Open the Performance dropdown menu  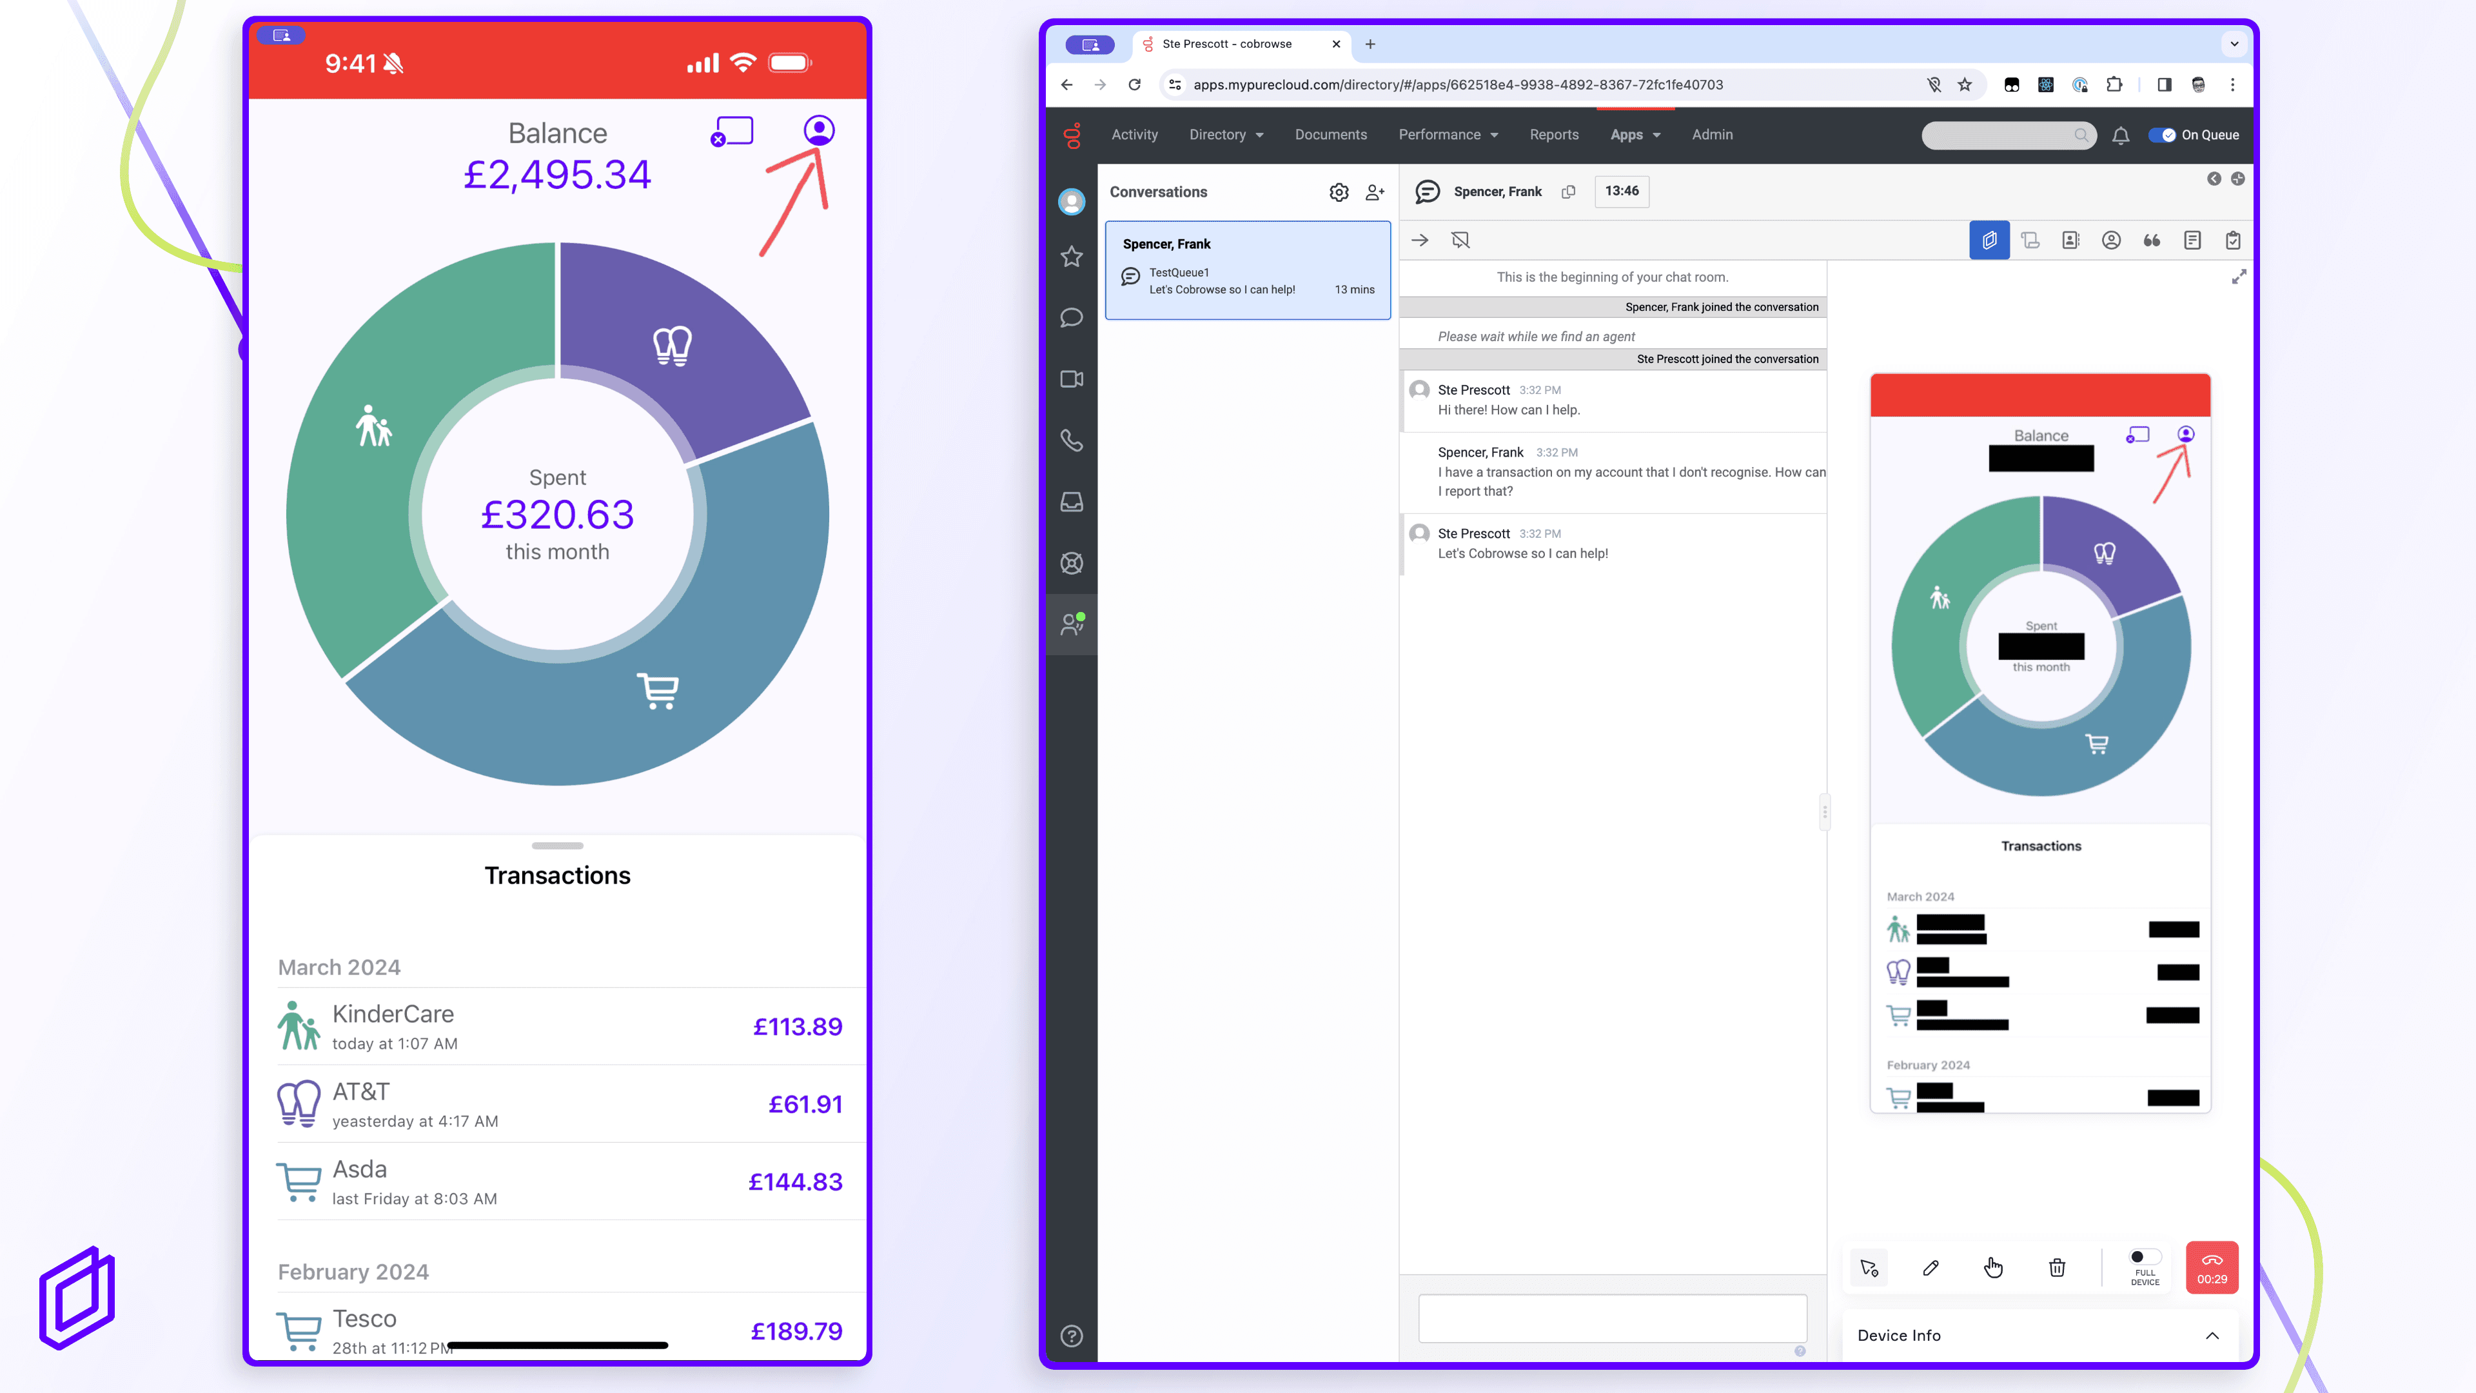[x=1448, y=135]
